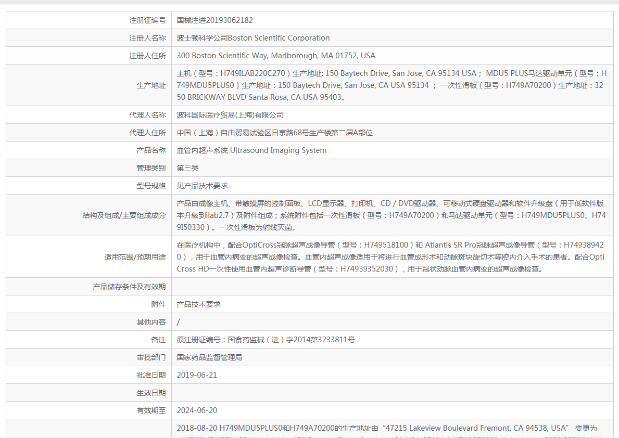Click the slash value beside 其他内容

click(179, 323)
